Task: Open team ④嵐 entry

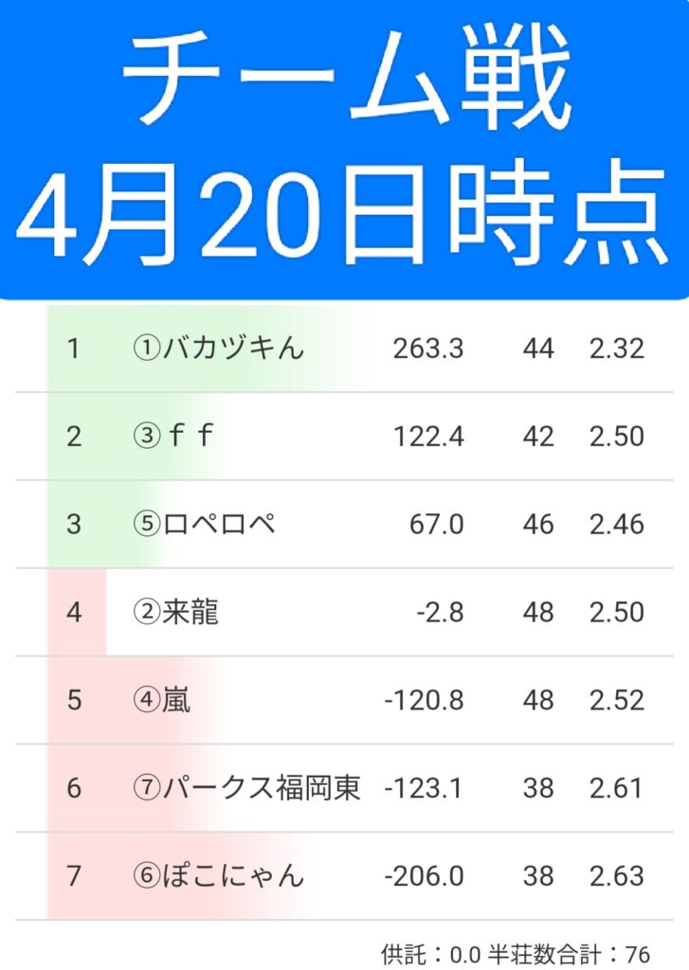Action: (x=161, y=700)
